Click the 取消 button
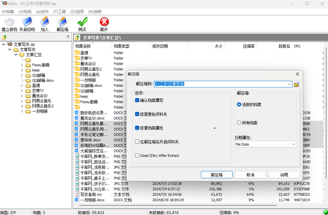The height and width of the screenshot is (215, 328). 251,175
